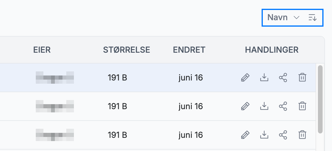Download the first row's file
The image size is (332, 151).
tap(264, 78)
